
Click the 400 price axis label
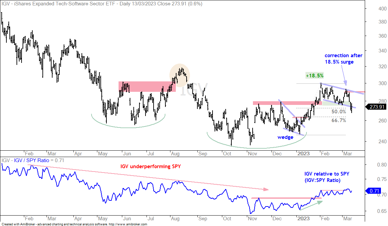point(382,9)
